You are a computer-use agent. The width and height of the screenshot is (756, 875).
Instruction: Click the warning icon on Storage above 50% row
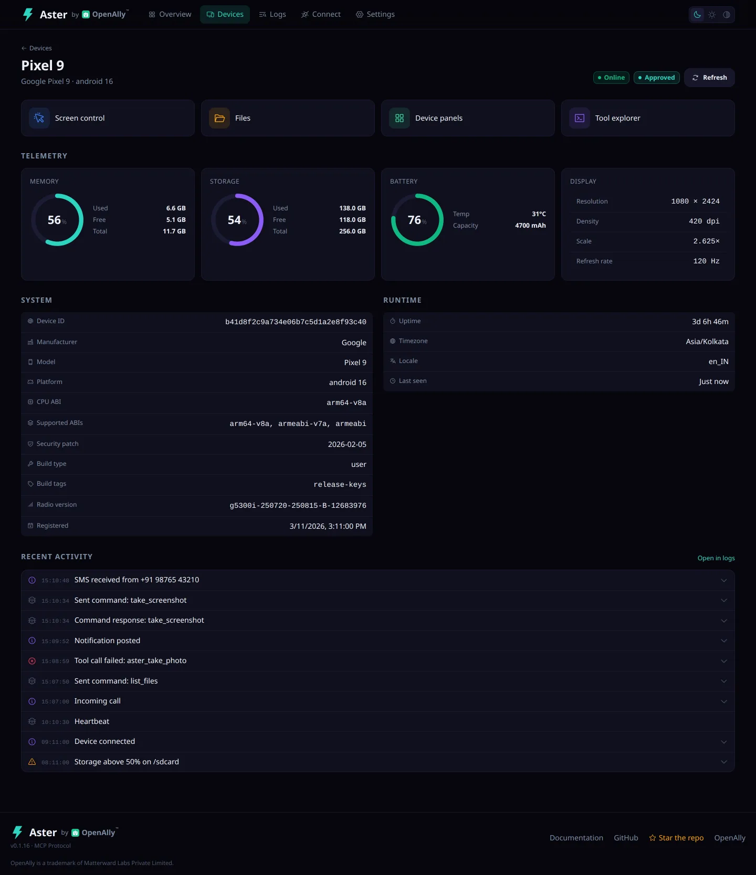32,762
